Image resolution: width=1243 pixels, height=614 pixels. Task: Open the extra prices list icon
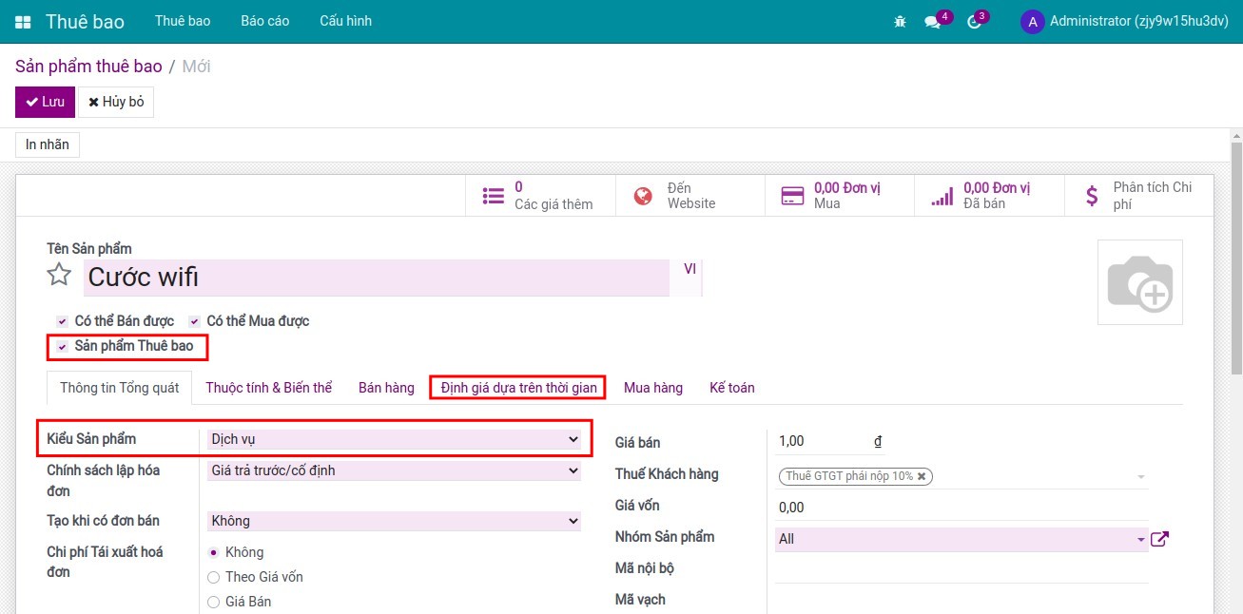tap(494, 196)
